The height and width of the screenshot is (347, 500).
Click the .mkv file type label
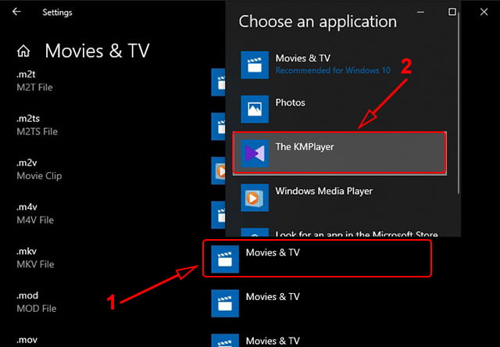pos(27,252)
